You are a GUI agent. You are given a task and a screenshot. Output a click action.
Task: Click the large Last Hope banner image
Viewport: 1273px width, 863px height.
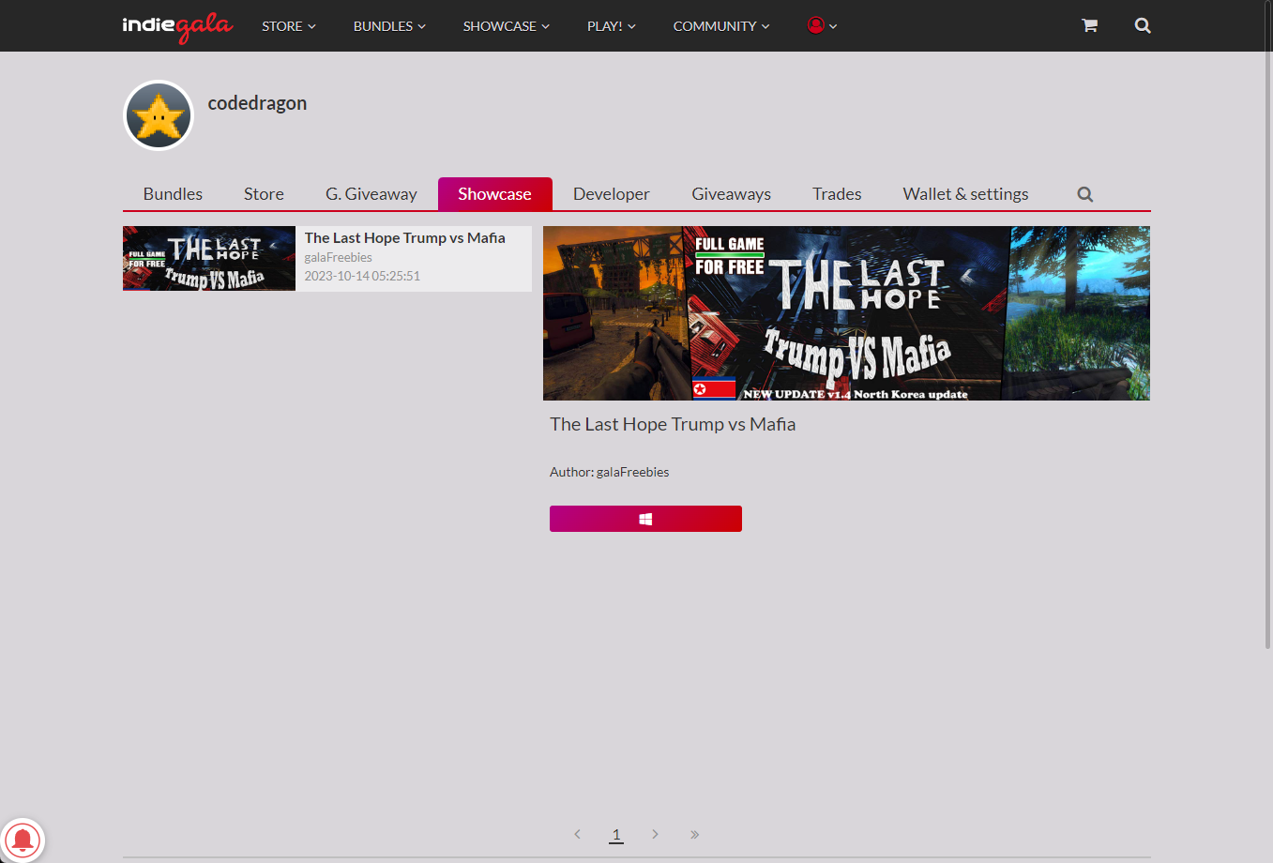846,313
